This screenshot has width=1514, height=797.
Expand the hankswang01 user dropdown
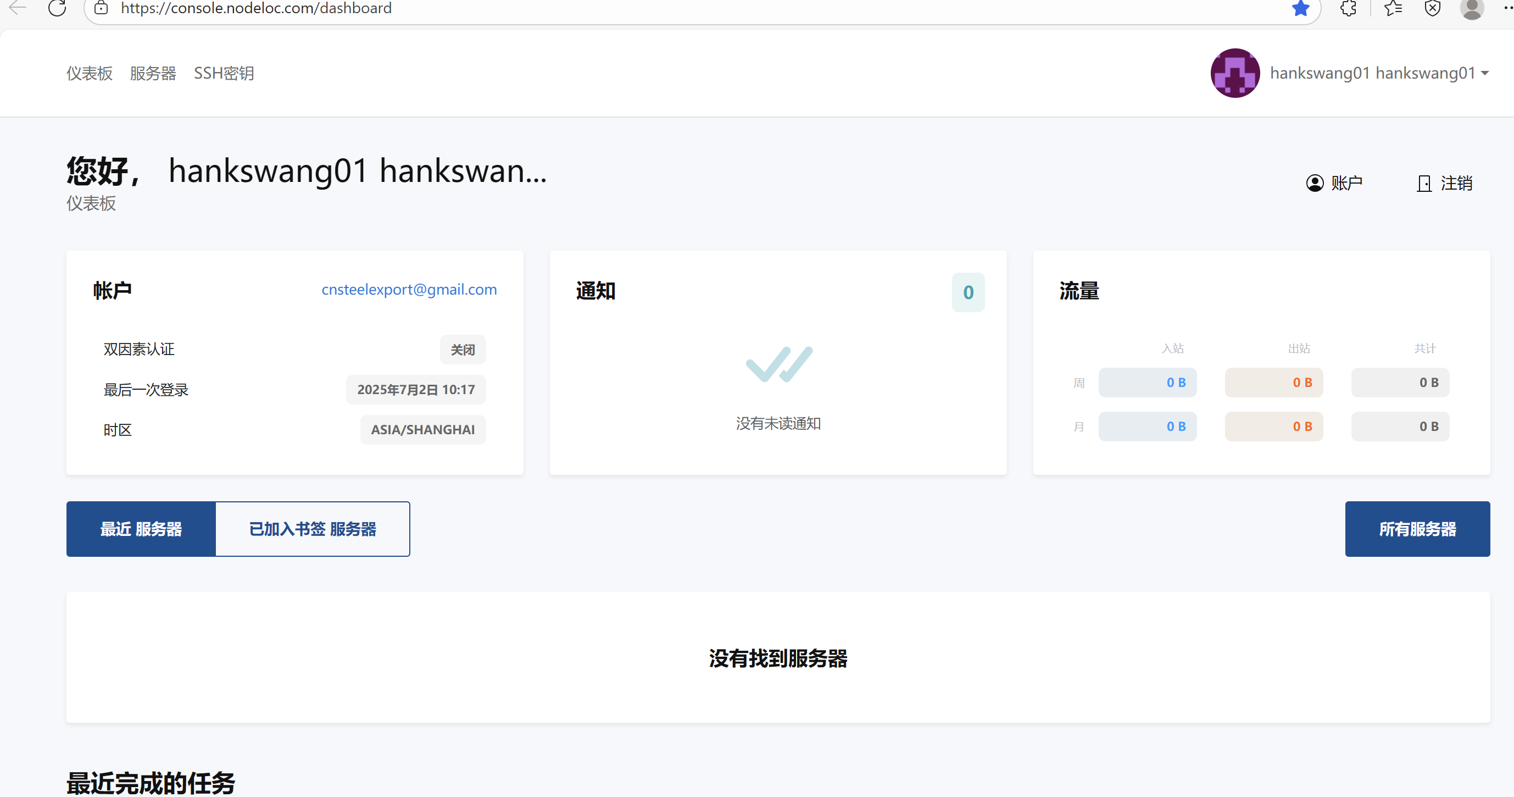point(1379,73)
